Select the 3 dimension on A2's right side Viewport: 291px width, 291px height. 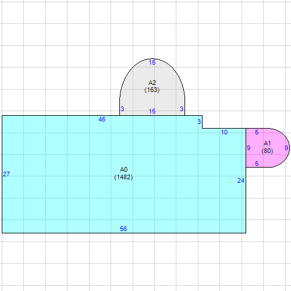point(182,109)
